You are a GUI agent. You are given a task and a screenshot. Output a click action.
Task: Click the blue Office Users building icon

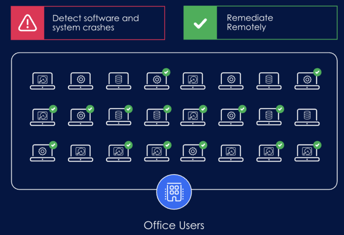point(174,192)
